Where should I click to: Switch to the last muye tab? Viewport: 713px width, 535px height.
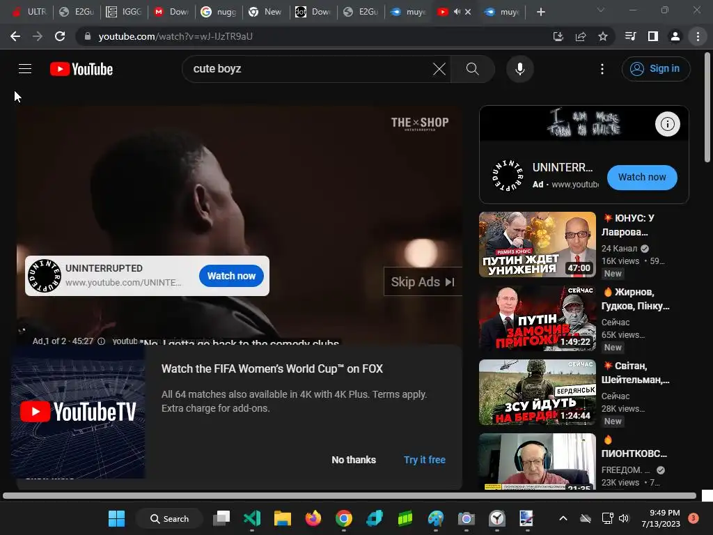(503, 12)
